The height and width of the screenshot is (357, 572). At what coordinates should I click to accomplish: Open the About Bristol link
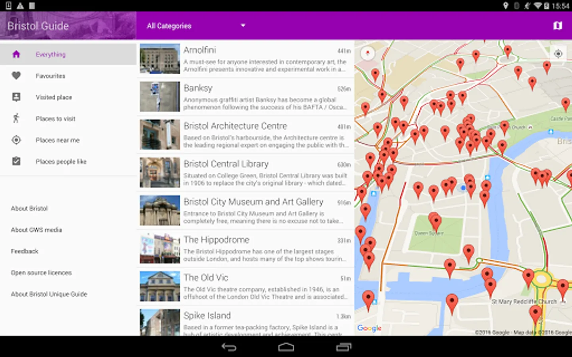click(29, 208)
